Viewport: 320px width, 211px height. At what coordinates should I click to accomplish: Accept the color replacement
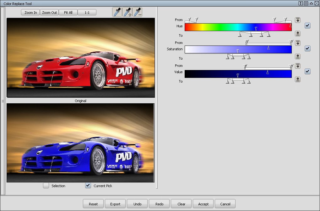[x=203, y=204]
